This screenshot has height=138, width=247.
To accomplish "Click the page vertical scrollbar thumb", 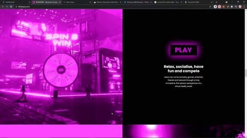I will click(246, 73).
